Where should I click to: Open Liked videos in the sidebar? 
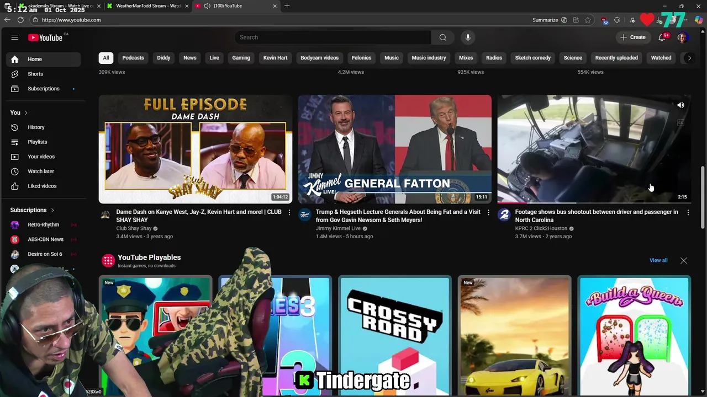pos(44,186)
